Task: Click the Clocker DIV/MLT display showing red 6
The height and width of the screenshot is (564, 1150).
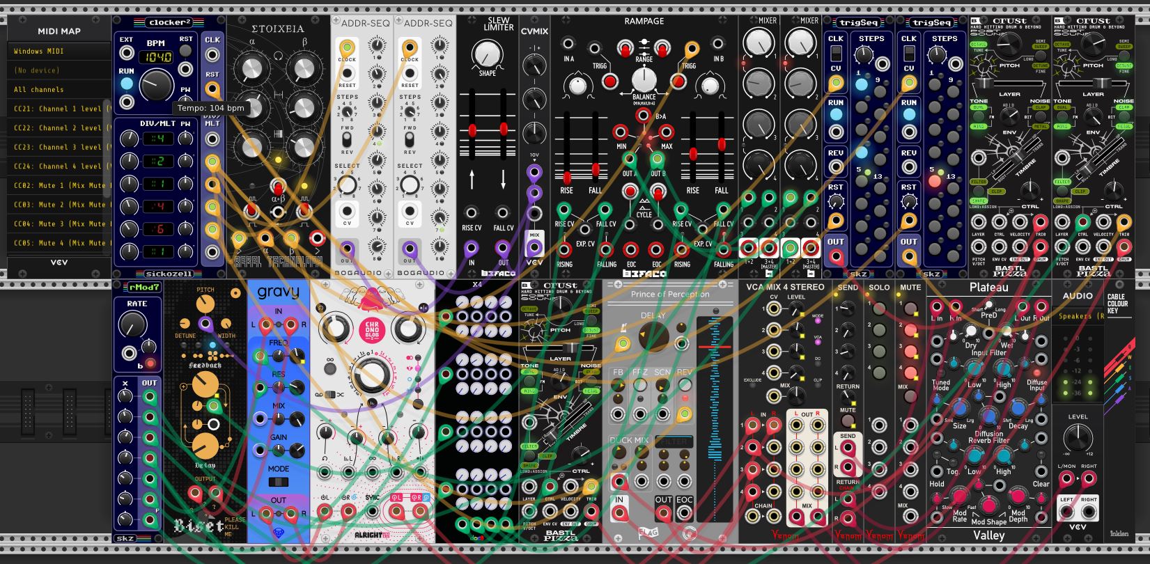Action: click(x=159, y=229)
